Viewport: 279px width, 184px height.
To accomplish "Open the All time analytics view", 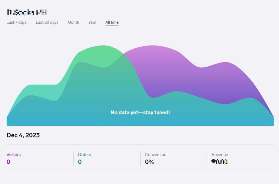I will coord(112,22).
